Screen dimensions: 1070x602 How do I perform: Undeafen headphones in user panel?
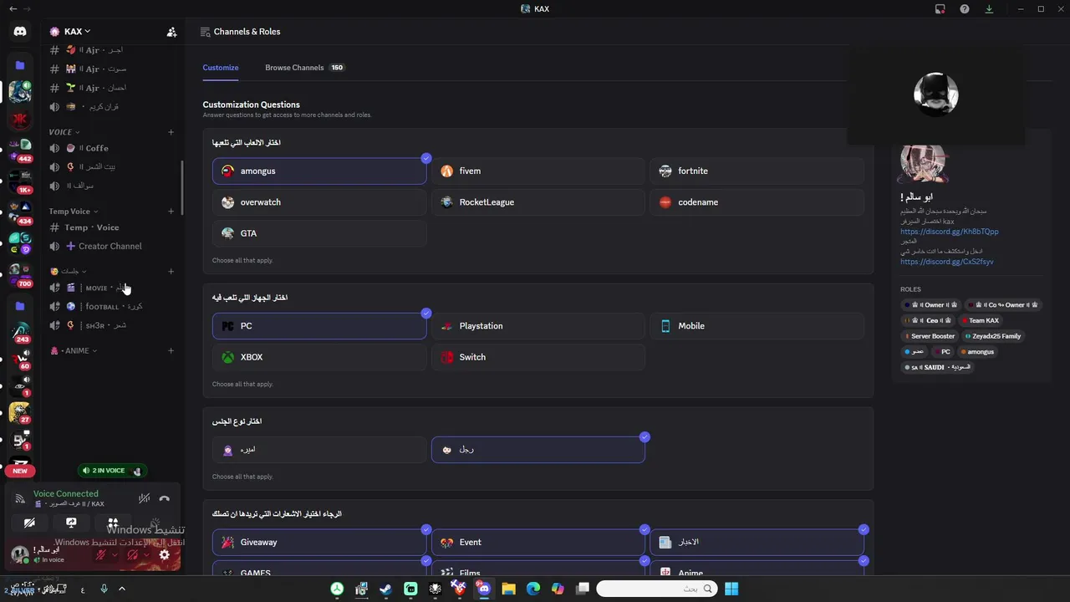(x=133, y=555)
